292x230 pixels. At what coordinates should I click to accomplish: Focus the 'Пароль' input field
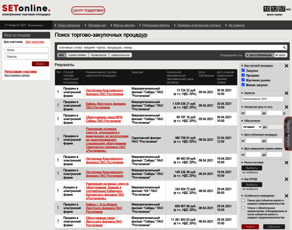(27, 57)
